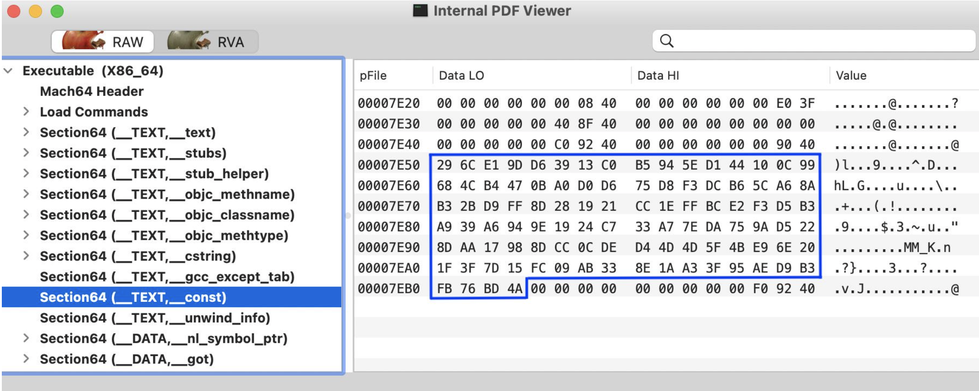Click the Data HI column header

point(658,75)
